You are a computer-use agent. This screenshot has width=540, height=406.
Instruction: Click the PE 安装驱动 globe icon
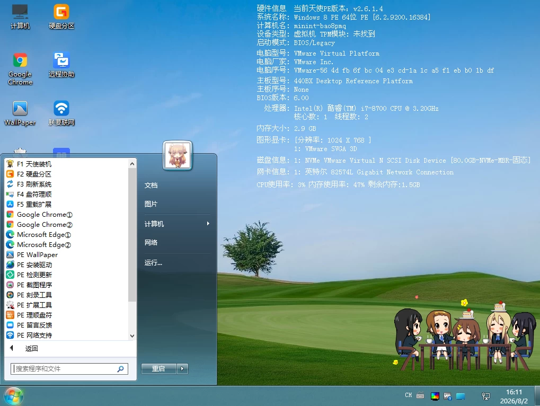[x=10, y=265]
